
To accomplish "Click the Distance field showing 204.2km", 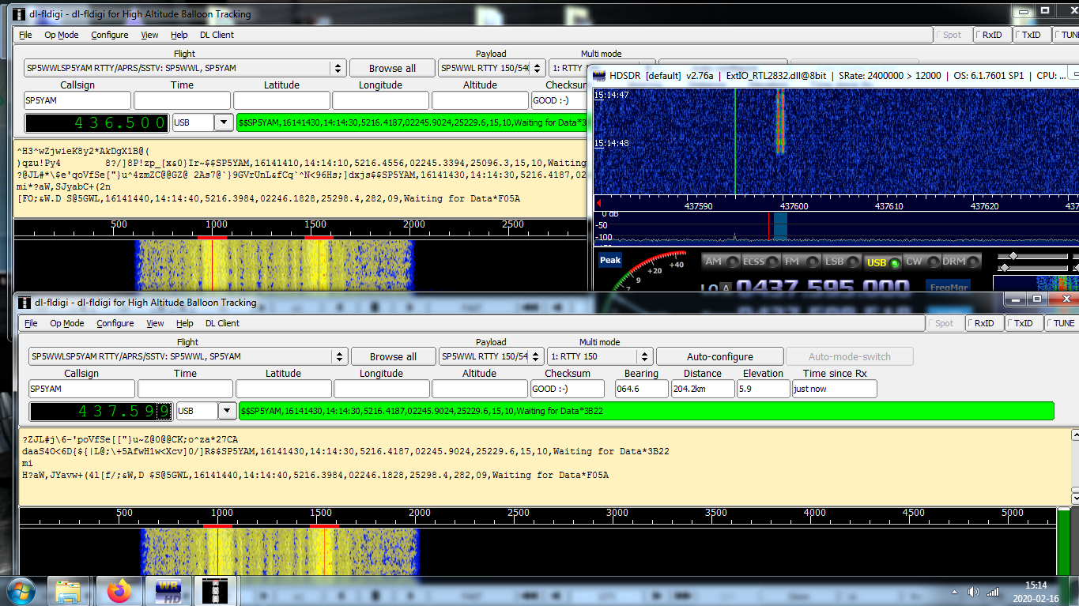I will pos(702,389).
